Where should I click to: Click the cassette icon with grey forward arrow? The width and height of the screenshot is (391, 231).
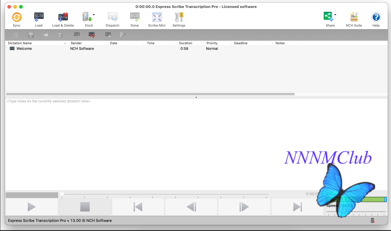[x=77, y=35]
